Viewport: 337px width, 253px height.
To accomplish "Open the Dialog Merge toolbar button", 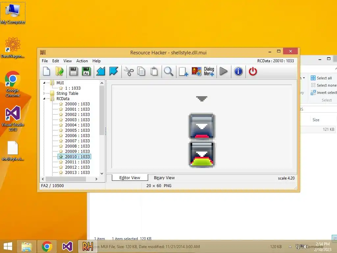I will pyautogui.click(x=209, y=71).
